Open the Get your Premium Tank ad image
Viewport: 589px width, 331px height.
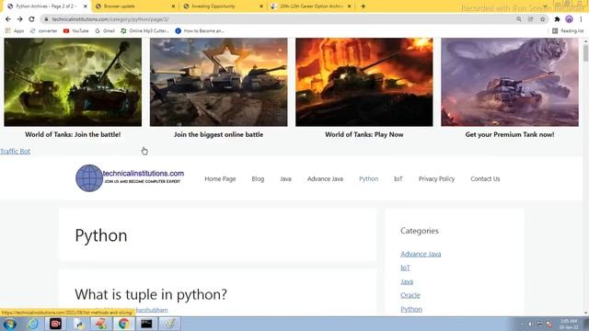(510, 82)
